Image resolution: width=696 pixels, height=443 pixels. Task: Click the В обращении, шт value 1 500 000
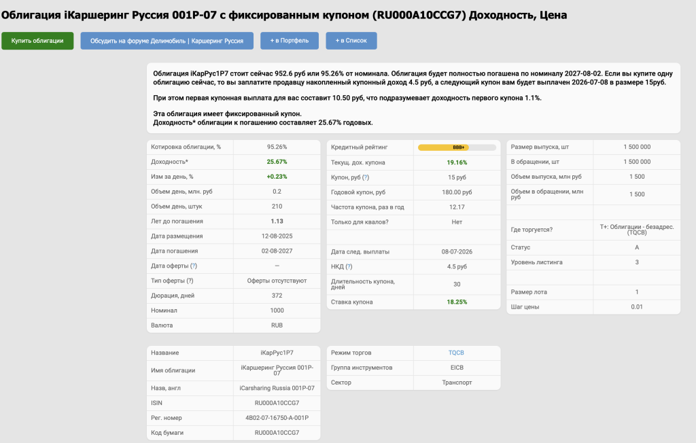pyautogui.click(x=637, y=162)
